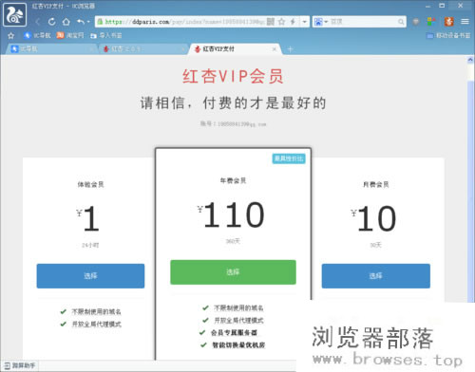
Task: Open the QR code icon in address bar
Action: (x=271, y=22)
